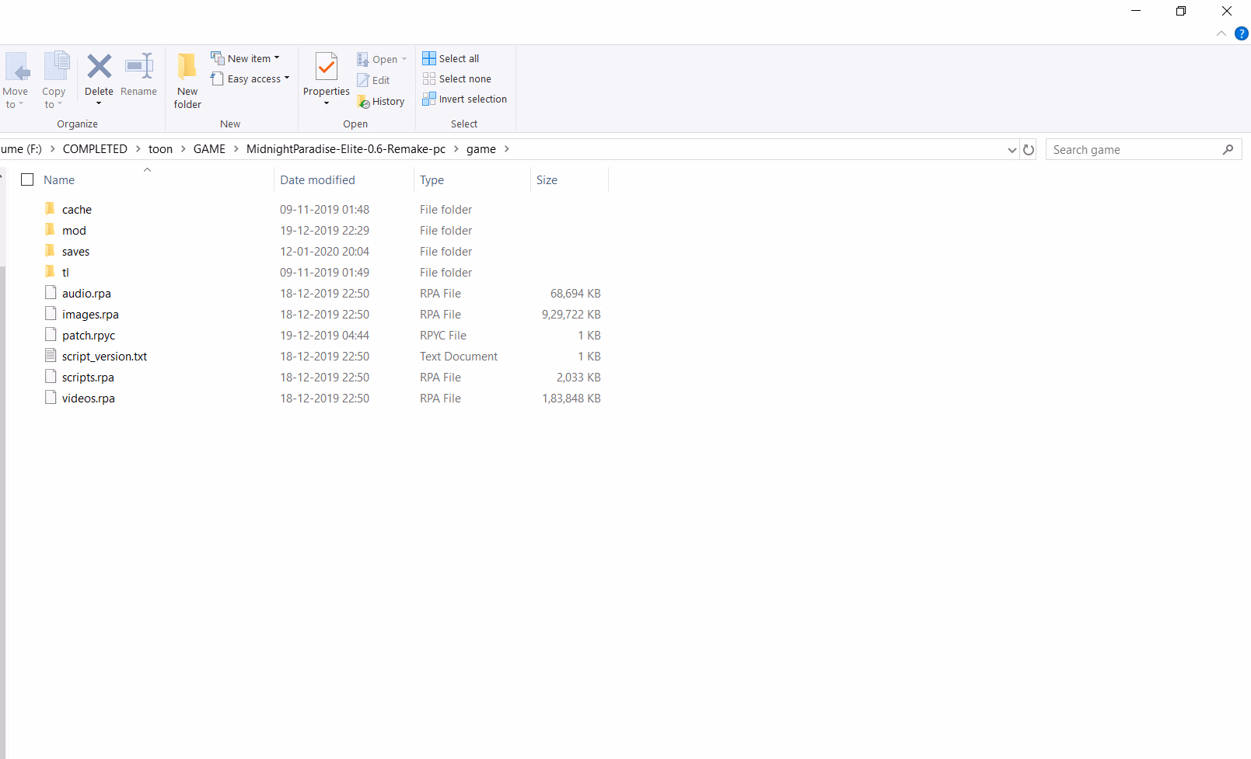Go to GAME folder in breadcrumb
The width and height of the screenshot is (1251, 759).
point(209,149)
